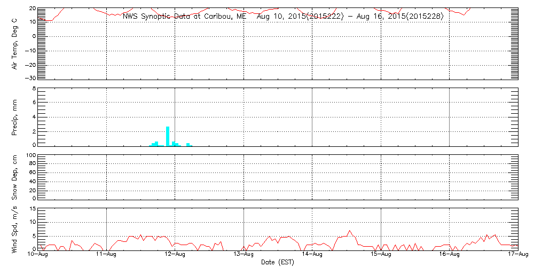Select the 13-Aug date tick label
The image size is (534, 267).
[x=244, y=255]
